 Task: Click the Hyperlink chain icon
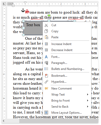(46, 82)
